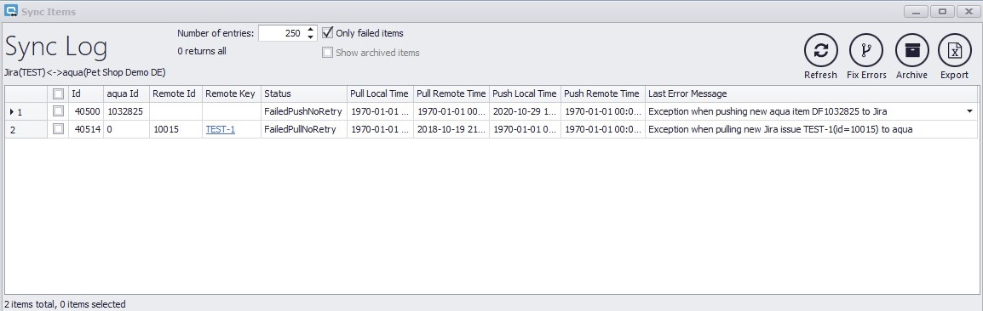Click the row 1 indicator arrow
This screenshot has height=311, width=983.
click(x=12, y=112)
